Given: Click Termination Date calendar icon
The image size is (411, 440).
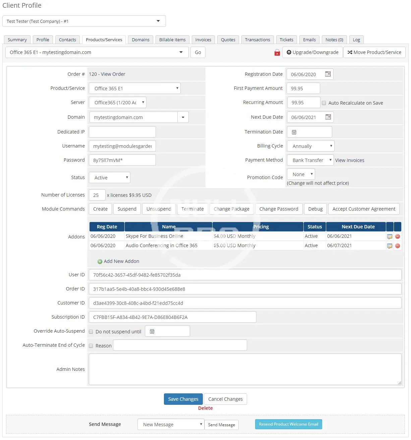Looking at the screenshot, I should click(294, 132).
